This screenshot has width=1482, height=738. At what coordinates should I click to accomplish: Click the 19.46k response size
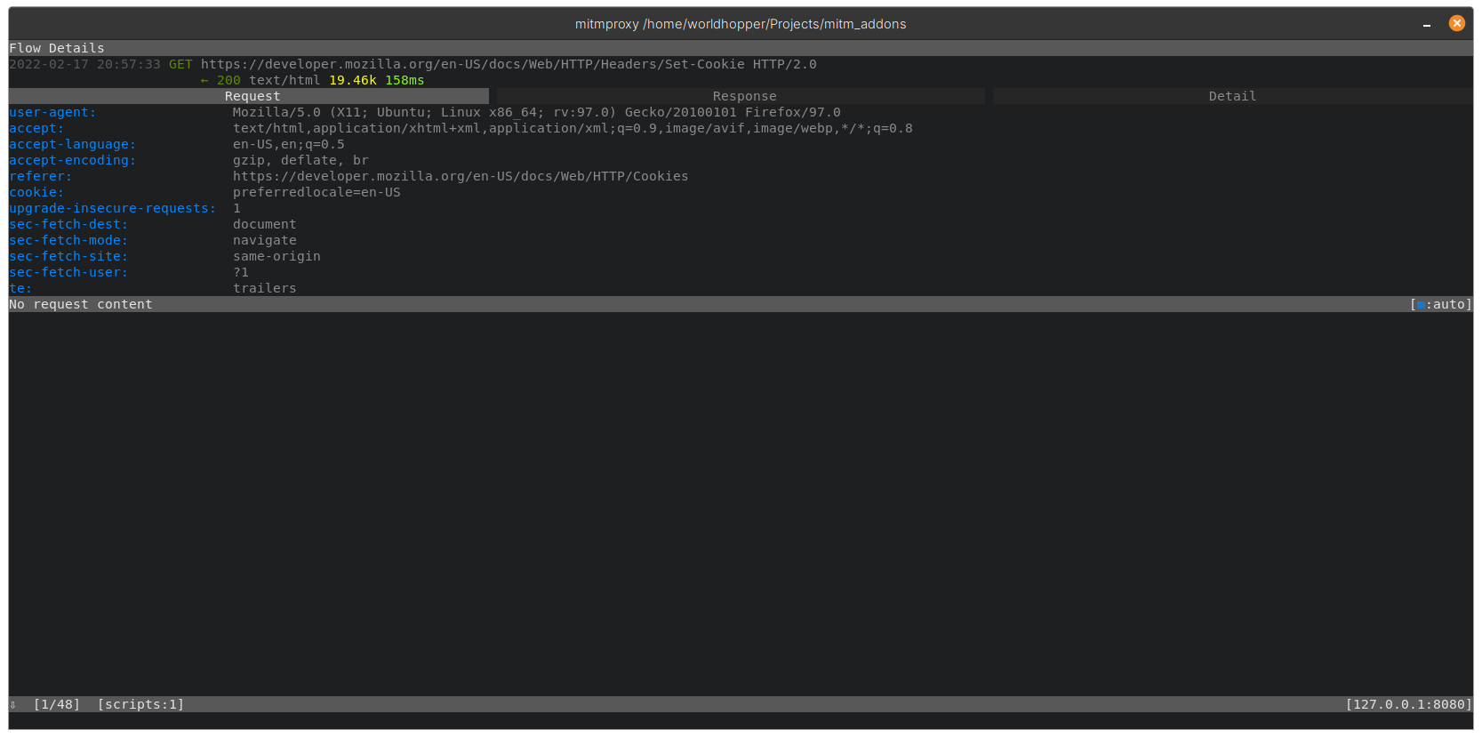click(x=352, y=80)
